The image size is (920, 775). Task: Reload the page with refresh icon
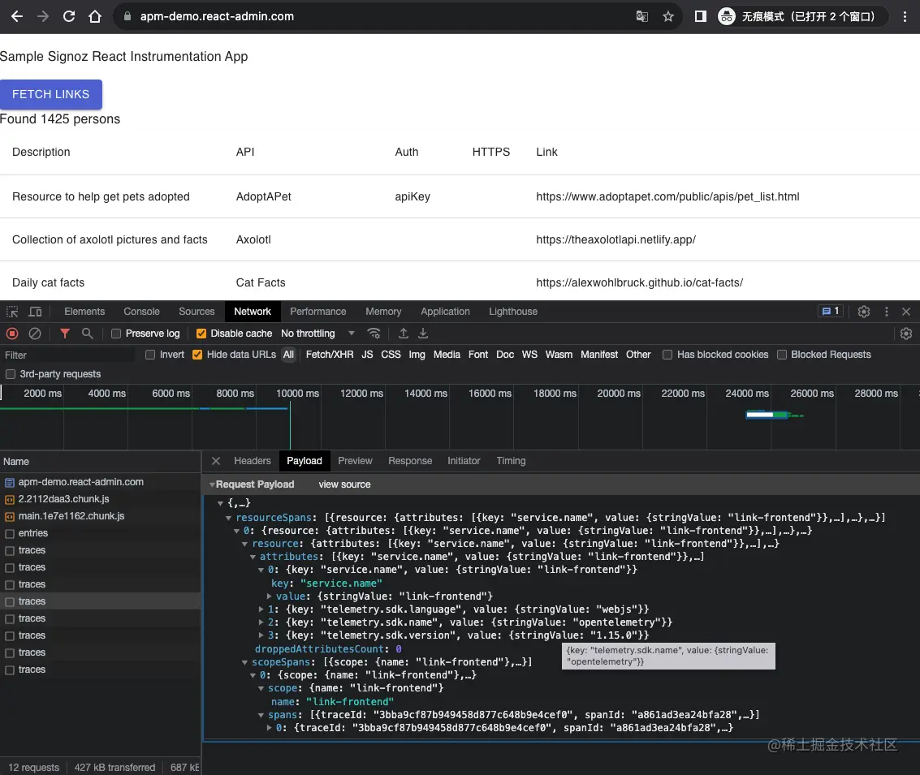[x=69, y=16]
